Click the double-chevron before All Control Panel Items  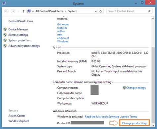33,11
